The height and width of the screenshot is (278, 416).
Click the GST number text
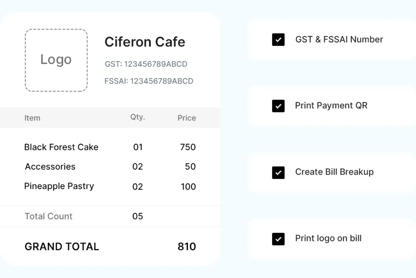(146, 64)
